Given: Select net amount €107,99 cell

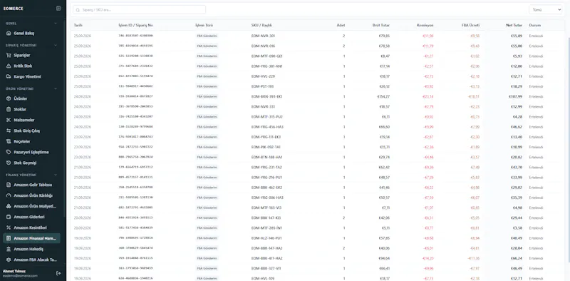Looking at the screenshot, I should [x=515, y=96].
